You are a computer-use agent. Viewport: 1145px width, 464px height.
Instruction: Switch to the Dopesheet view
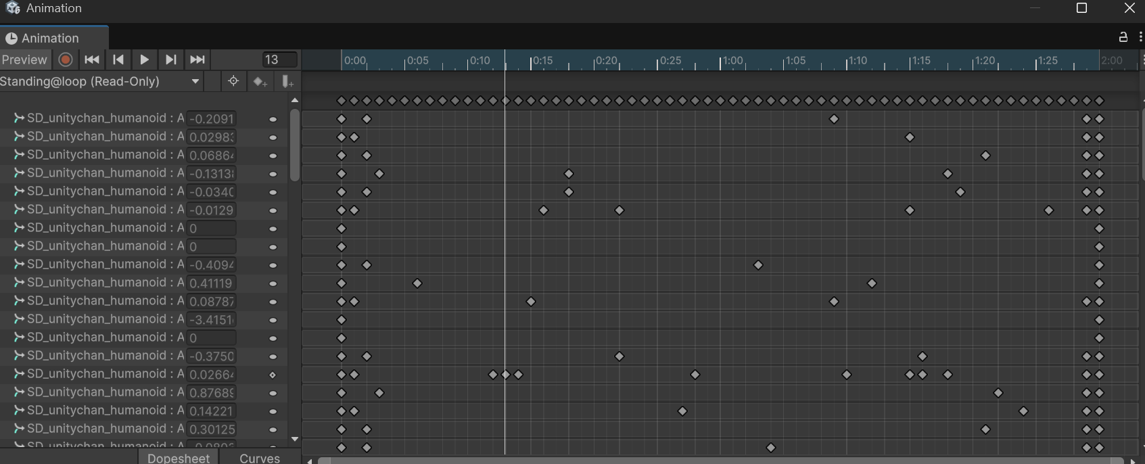pos(179,458)
